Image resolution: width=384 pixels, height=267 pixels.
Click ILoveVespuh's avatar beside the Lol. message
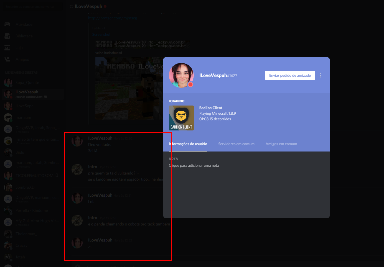[x=77, y=198]
